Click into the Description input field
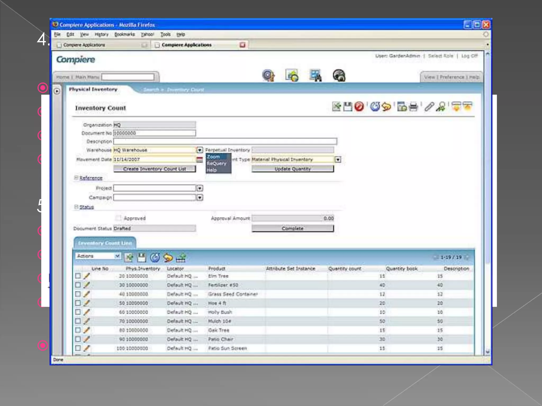Viewport: 542px width, 406px height. click(x=225, y=141)
